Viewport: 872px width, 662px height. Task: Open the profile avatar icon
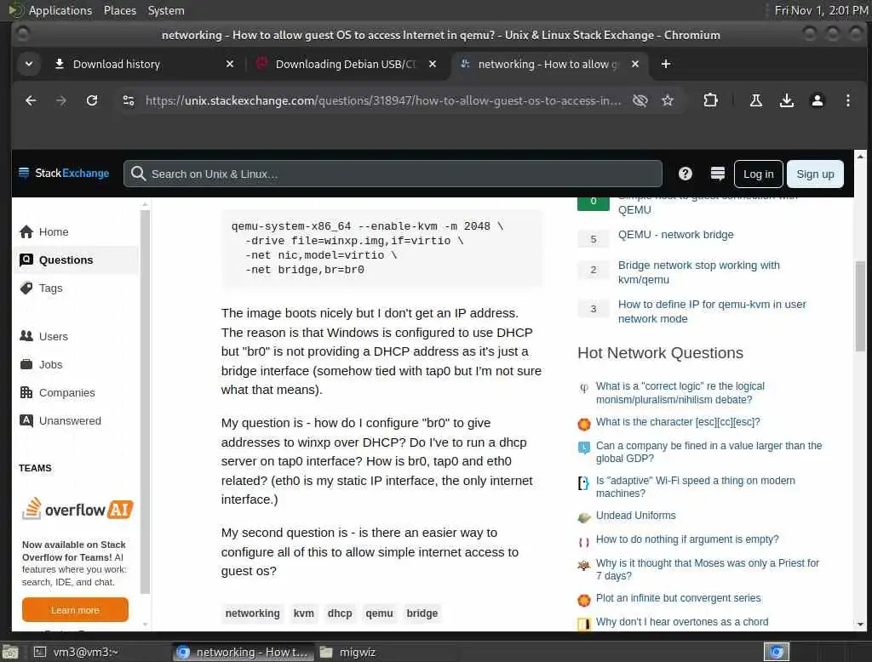click(x=817, y=100)
